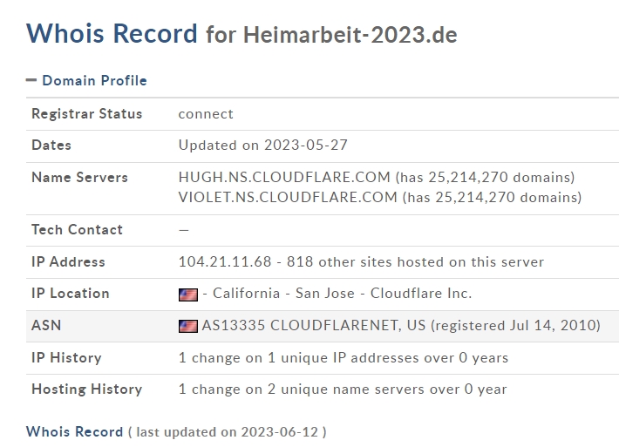This screenshot has height=447, width=619.
Task: Click the Whois Record last updated heading
Action: (176, 431)
